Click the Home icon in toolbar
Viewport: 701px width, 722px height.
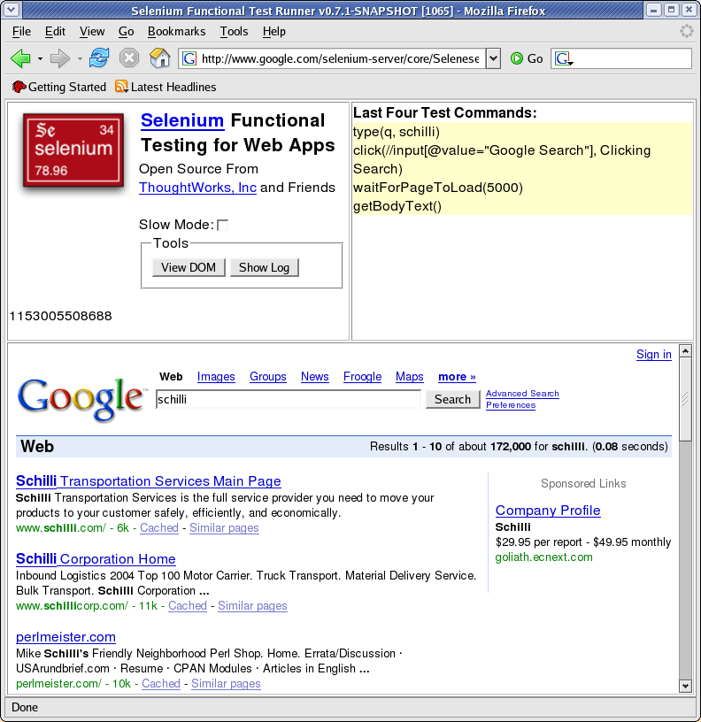[160, 58]
